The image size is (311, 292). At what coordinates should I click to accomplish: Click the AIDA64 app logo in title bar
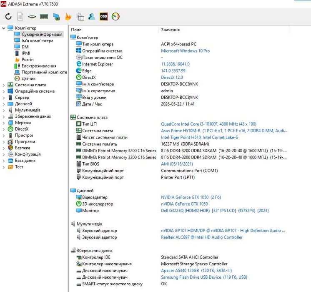pyautogui.click(x=3, y=4)
